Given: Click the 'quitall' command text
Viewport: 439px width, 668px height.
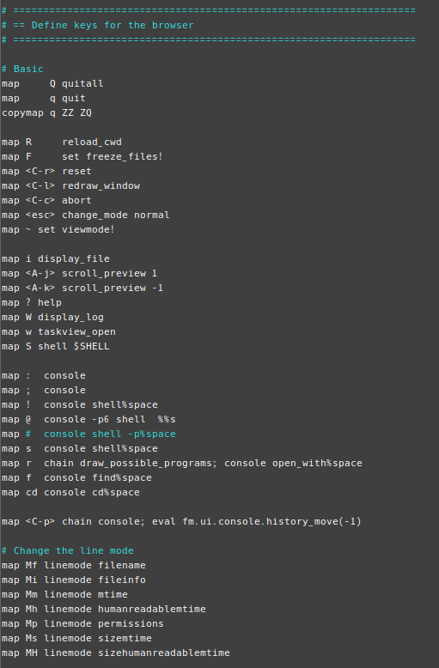Looking at the screenshot, I should pos(82,83).
